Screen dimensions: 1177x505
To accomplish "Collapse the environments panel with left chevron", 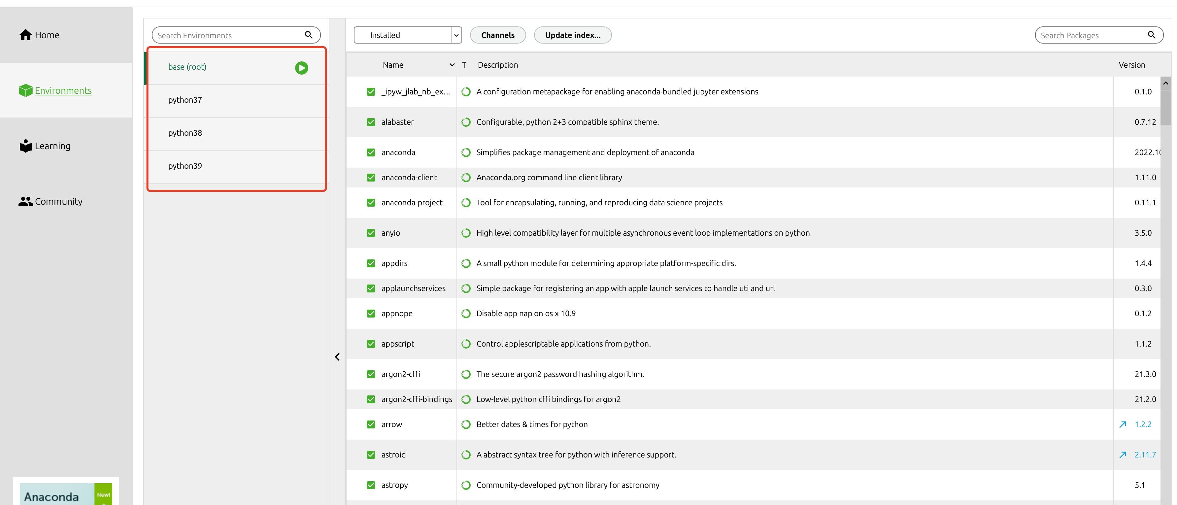I will click(x=337, y=357).
